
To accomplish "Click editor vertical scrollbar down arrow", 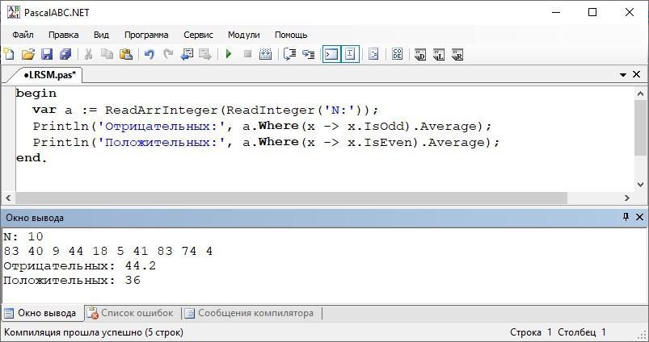I will [641, 184].
